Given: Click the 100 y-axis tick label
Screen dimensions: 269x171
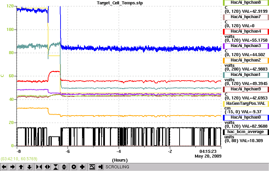Looking at the screenshot, I should tap(10, 30).
